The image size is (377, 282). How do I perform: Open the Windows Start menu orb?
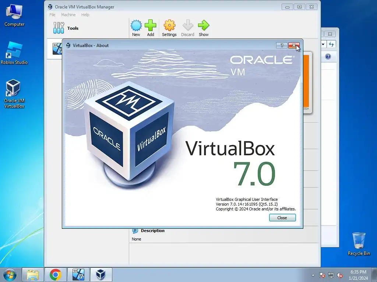tap(10, 275)
